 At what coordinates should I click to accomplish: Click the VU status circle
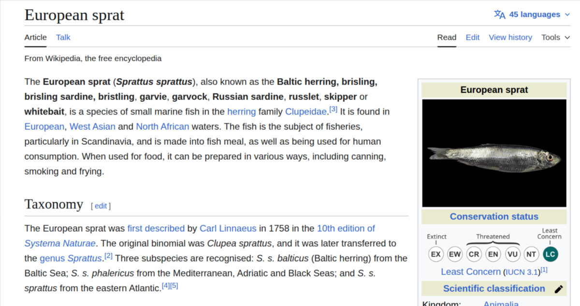512,254
